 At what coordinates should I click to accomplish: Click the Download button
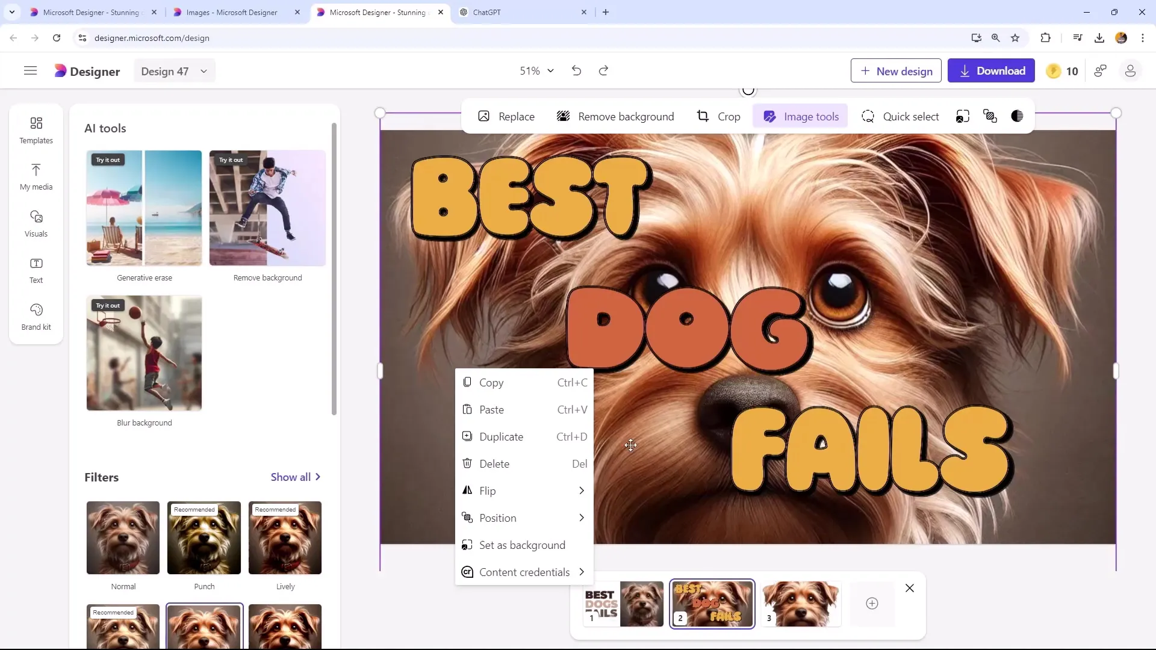(992, 72)
